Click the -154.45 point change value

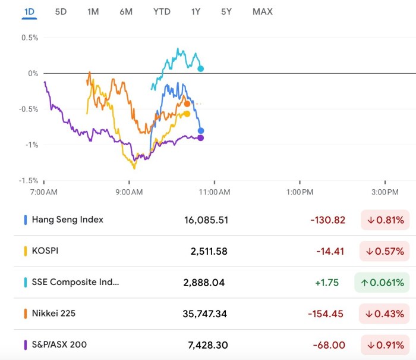(x=326, y=314)
